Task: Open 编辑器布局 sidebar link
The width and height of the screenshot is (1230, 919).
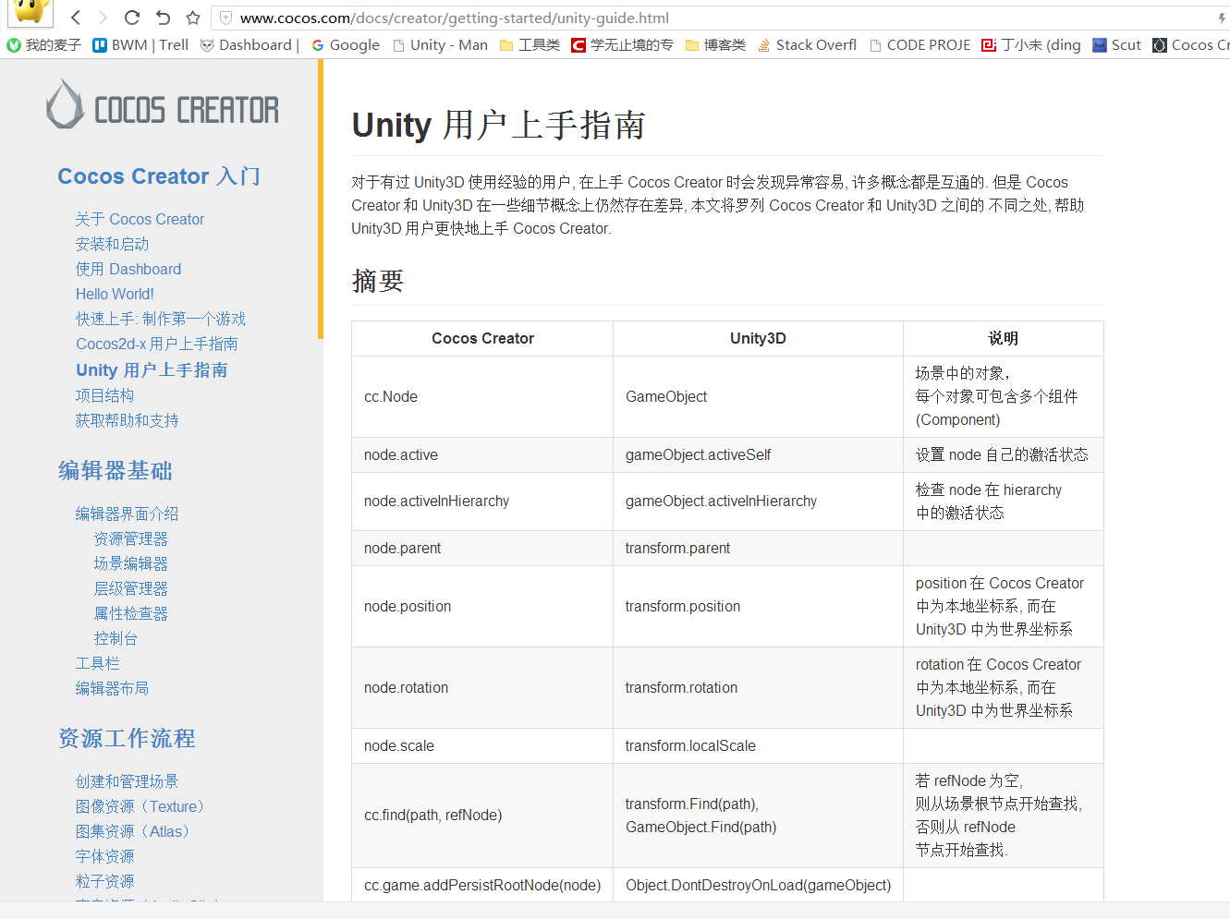Action: point(112,688)
